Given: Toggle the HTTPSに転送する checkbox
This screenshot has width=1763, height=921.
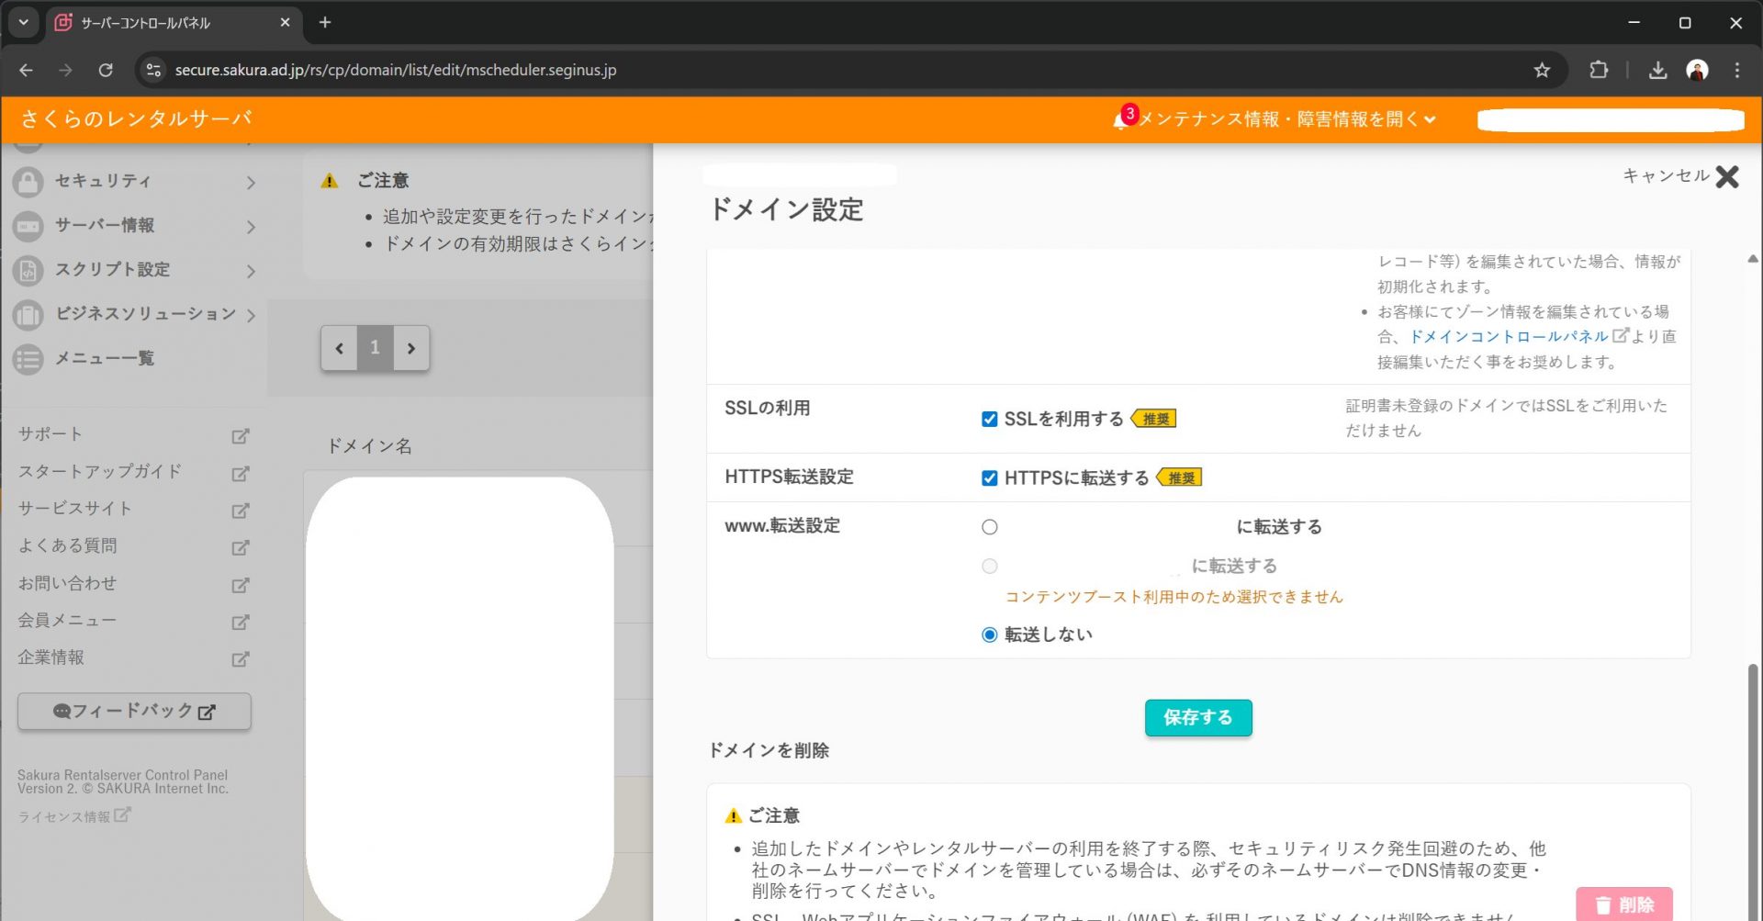Looking at the screenshot, I should [989, 478].
